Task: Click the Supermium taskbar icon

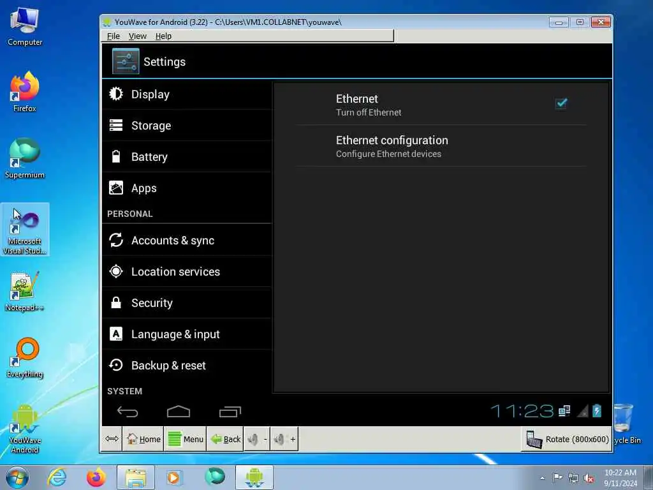Action: tap(214, 476)
